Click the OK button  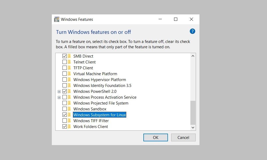coord(155,137)
